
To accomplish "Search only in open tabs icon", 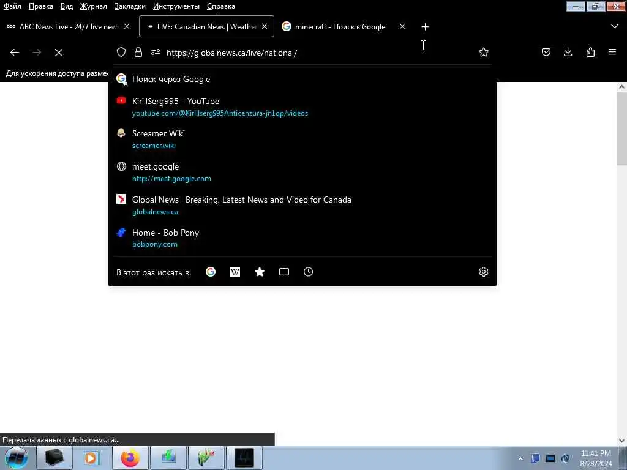I will (284, 272).
